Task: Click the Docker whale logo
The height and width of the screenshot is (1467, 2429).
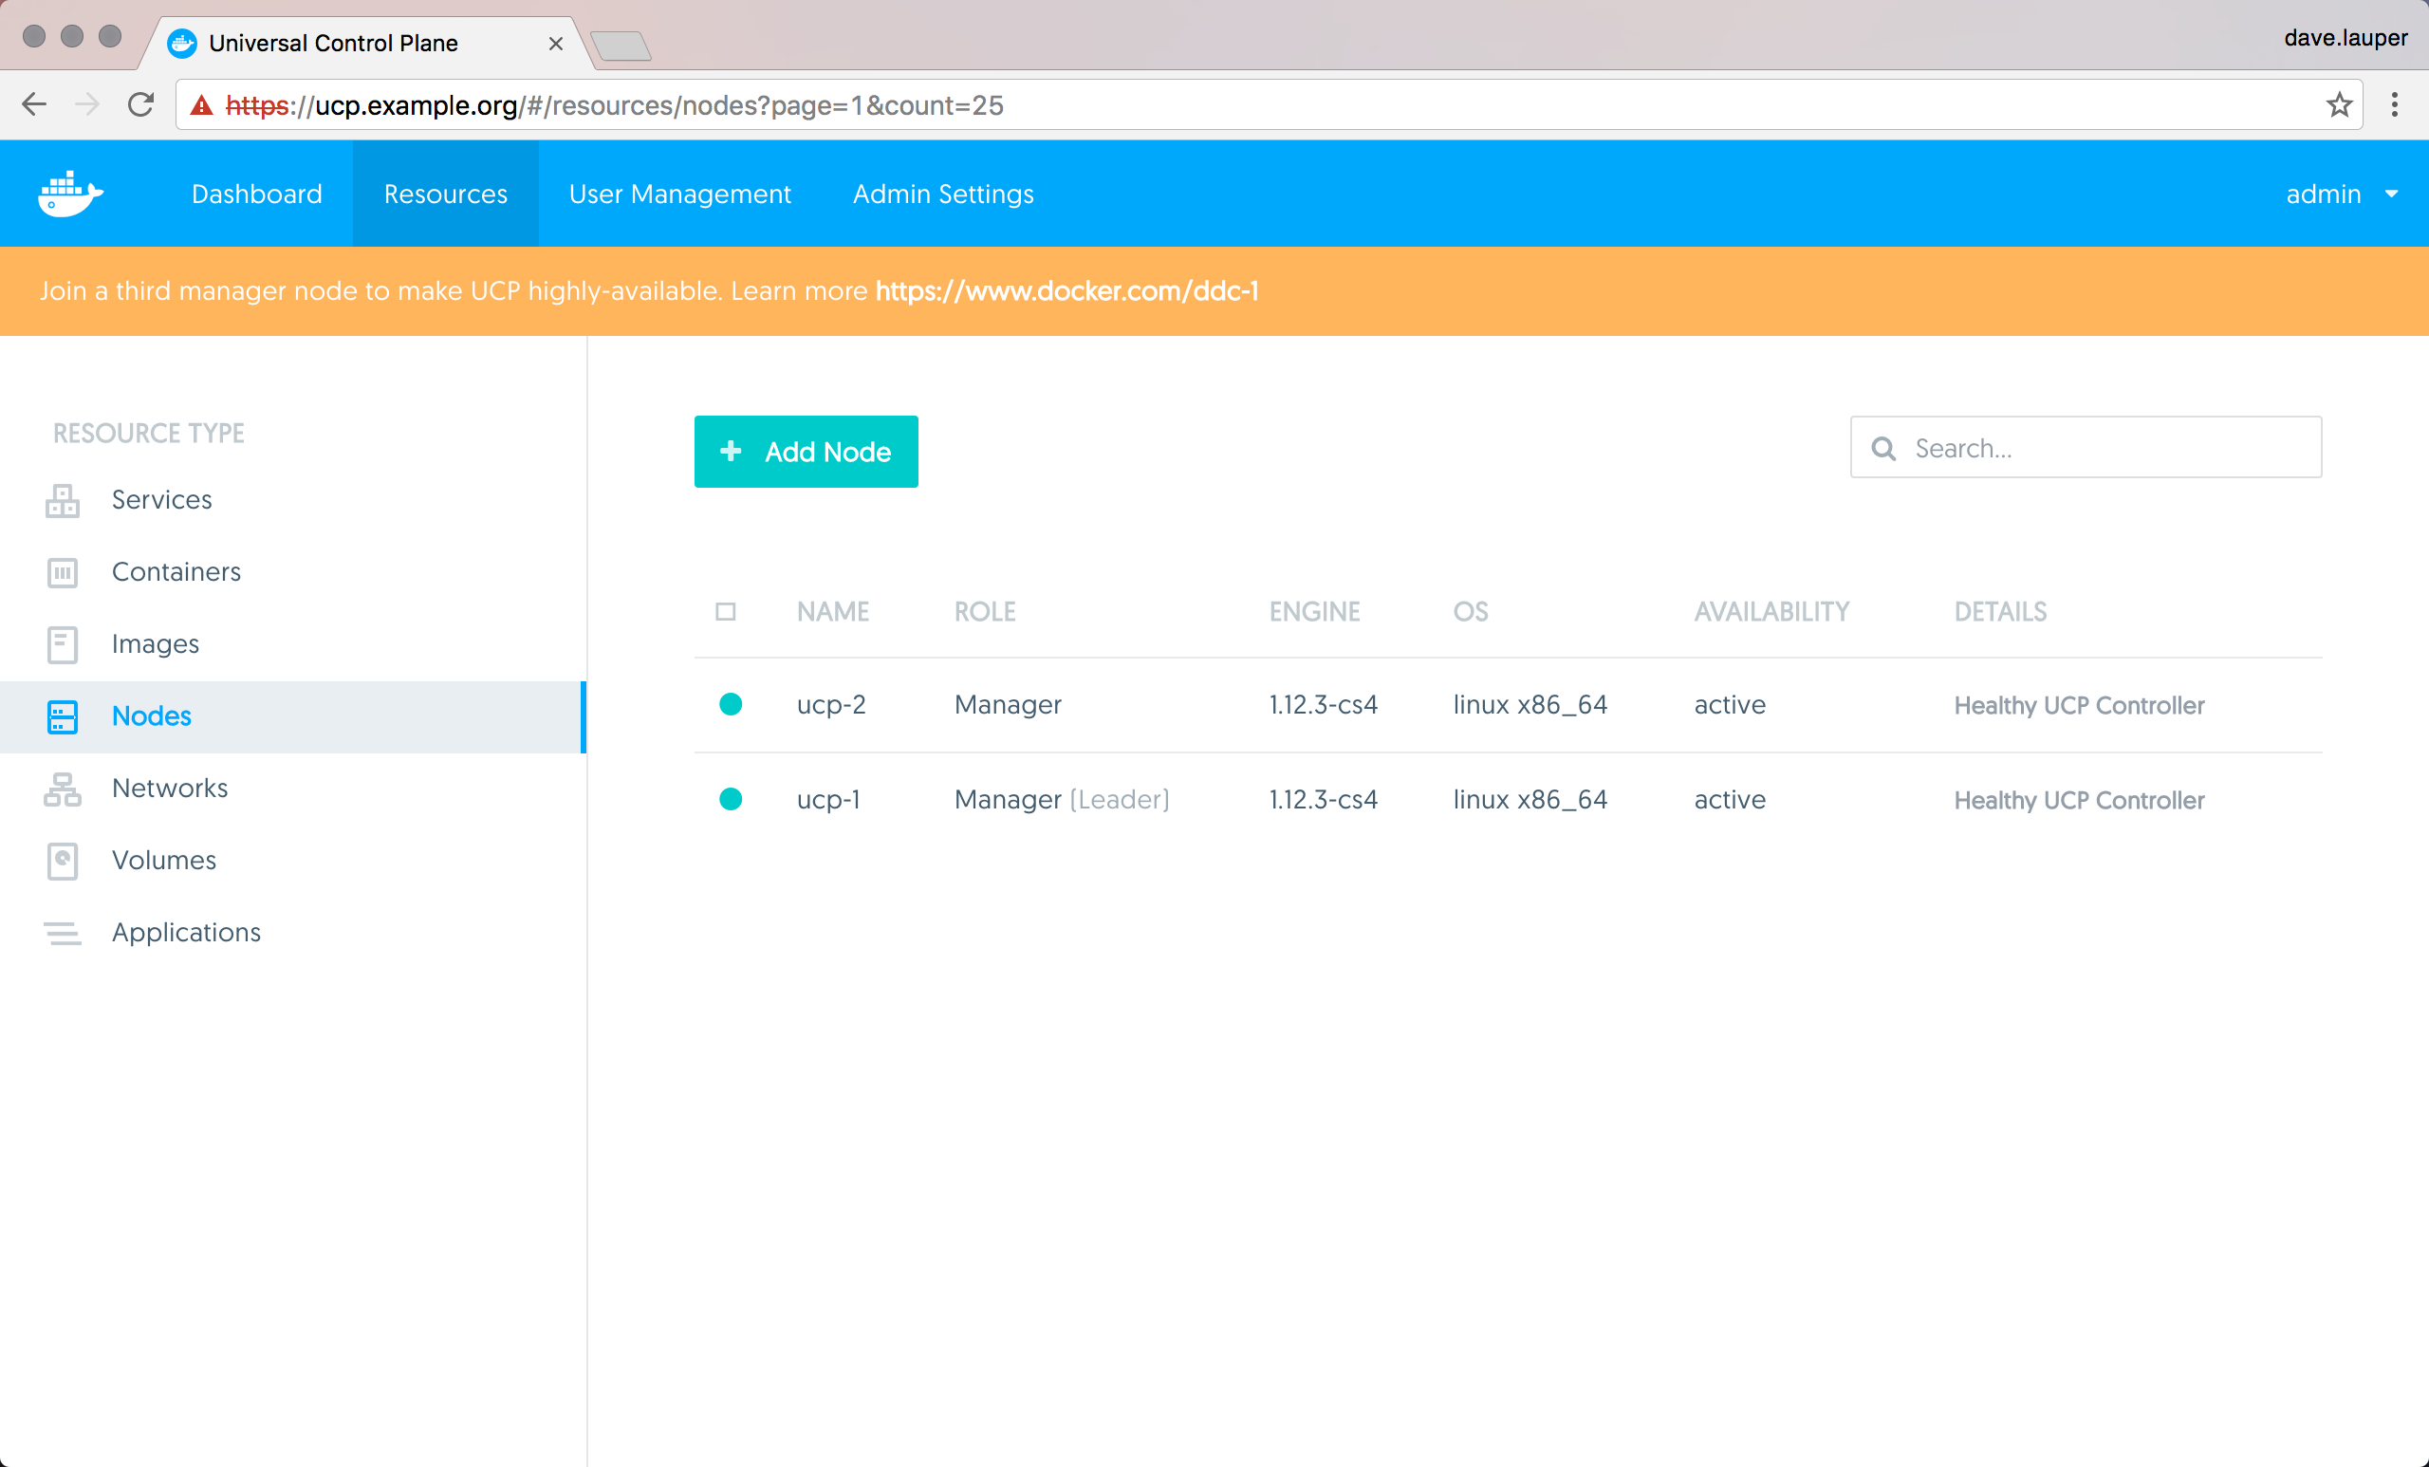Action: (69, 194)
